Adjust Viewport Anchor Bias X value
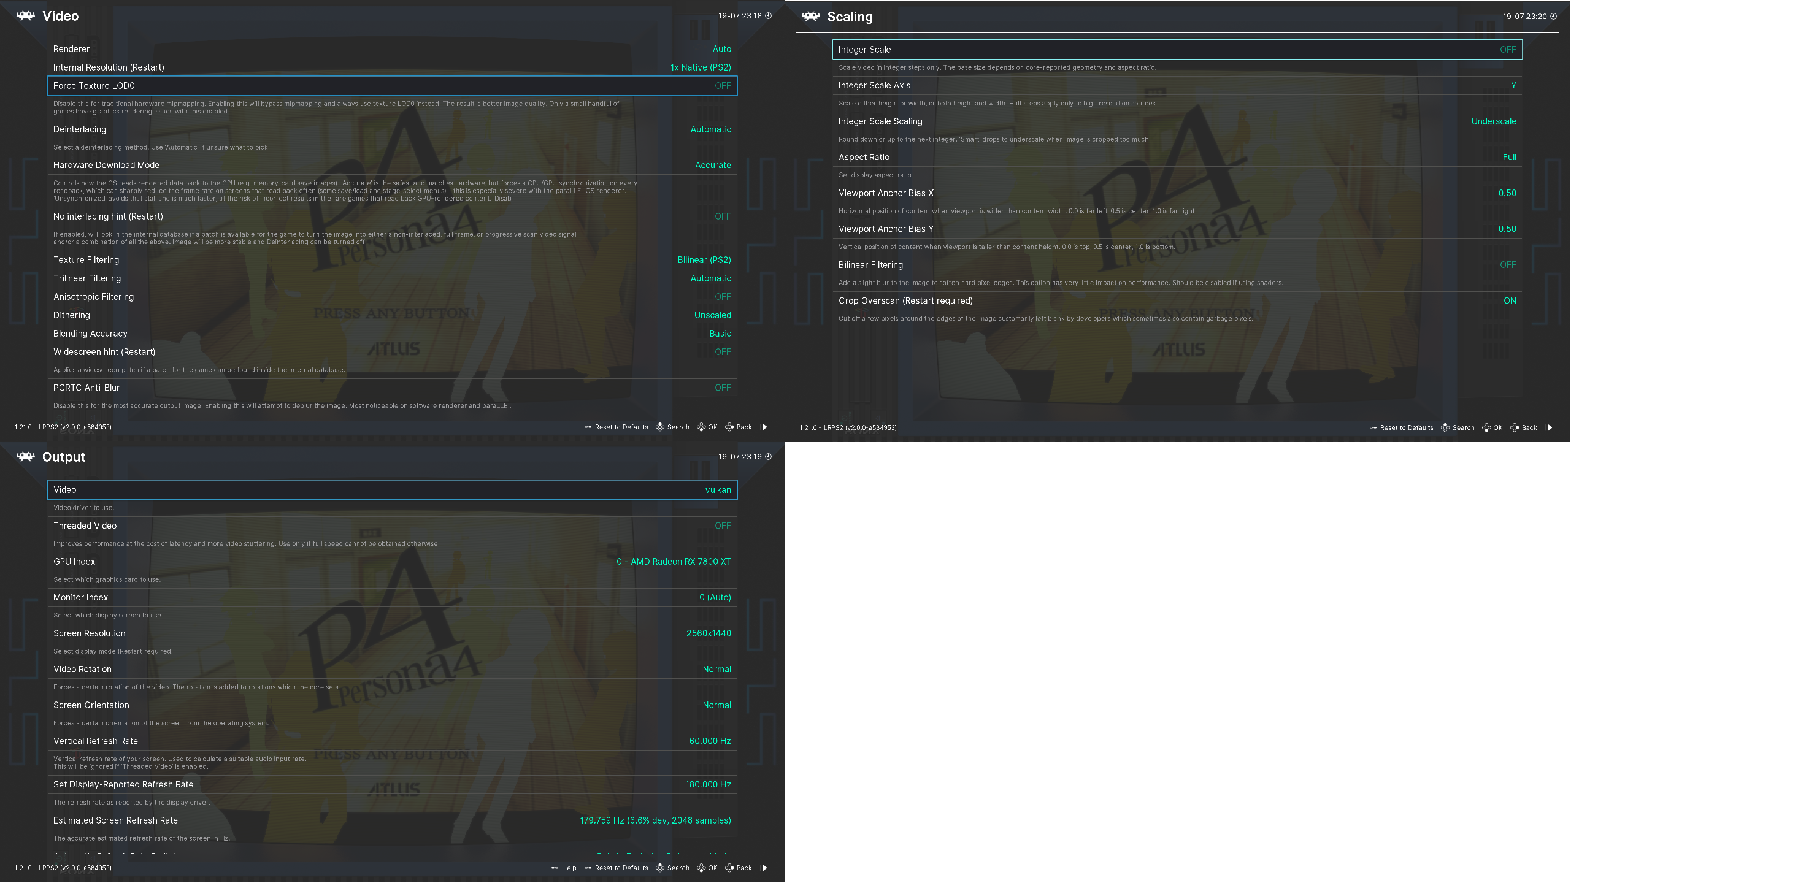The width and height of the screenshot is (1817, 883). (x=1507, y=193)
